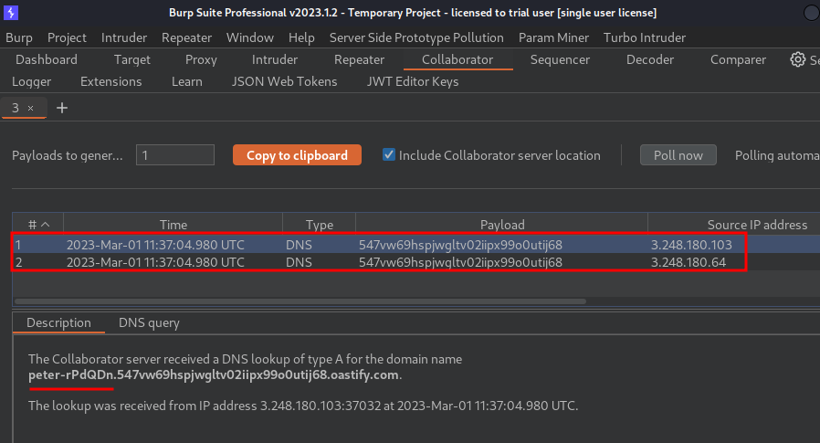Viewport: 820px width, 443px height.
Task: Open the DNS query tab
Action: 149,322
